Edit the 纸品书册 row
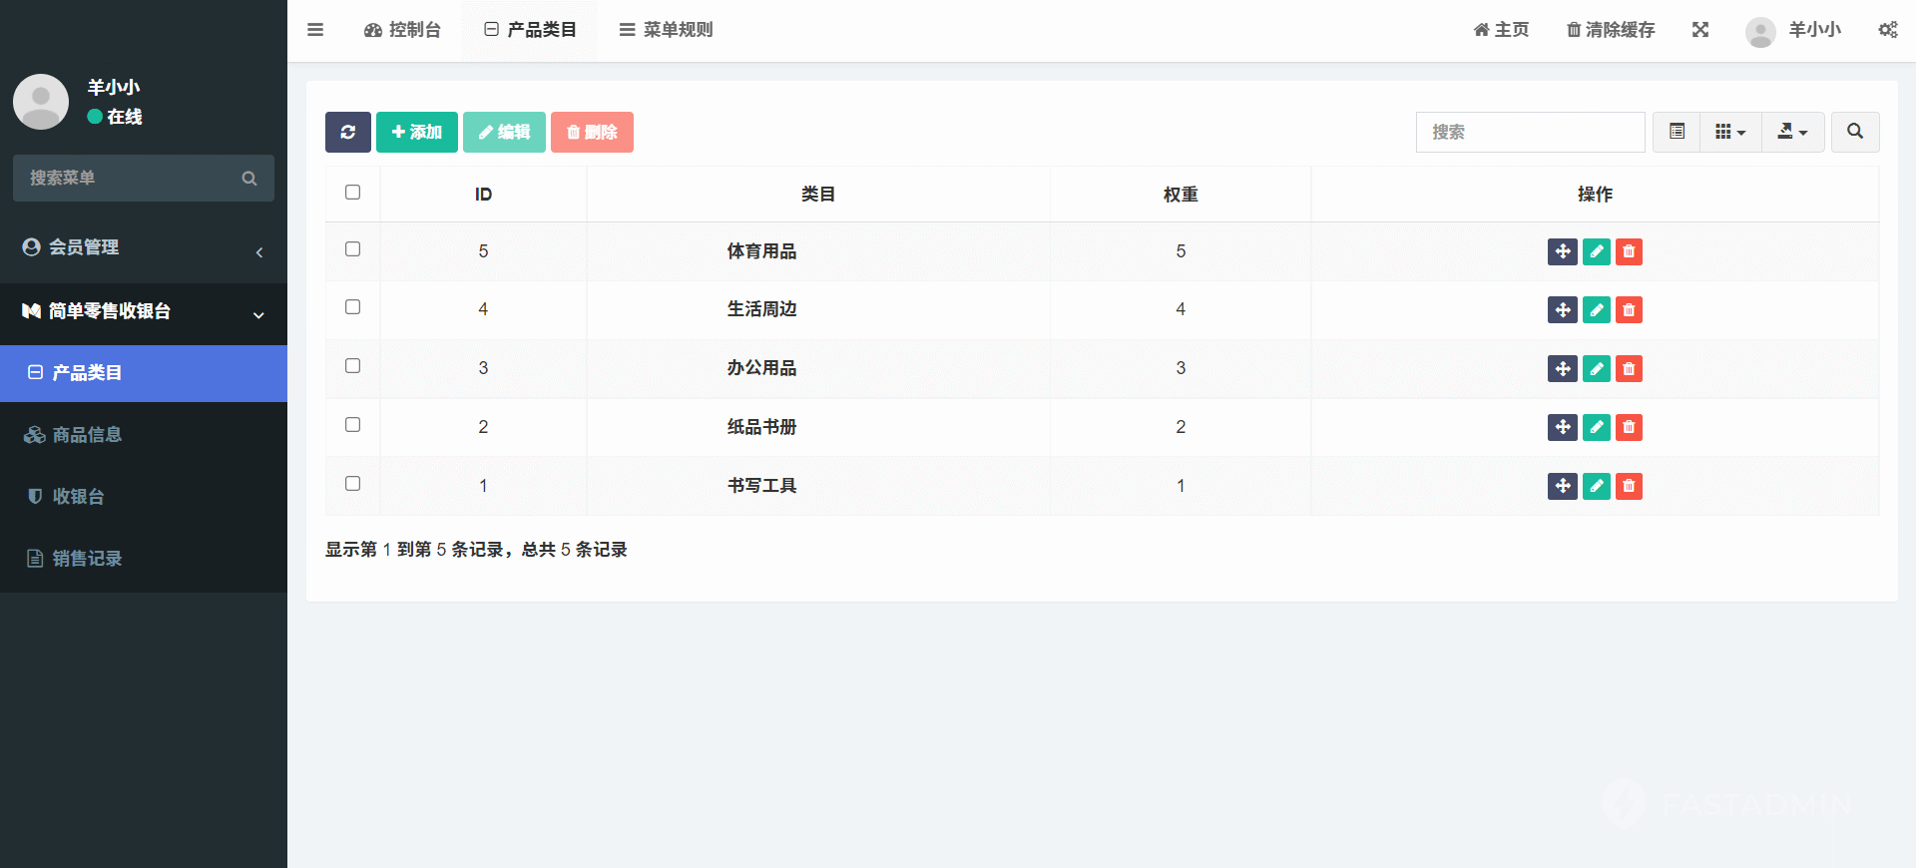The image size is (1916, 868). click(1597, 427)
